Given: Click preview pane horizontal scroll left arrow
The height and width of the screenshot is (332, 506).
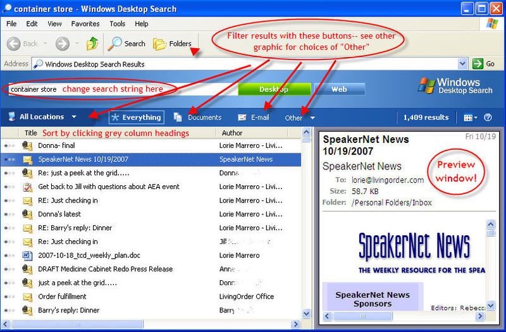Looking at the screenshot, I should click(327, 316).
